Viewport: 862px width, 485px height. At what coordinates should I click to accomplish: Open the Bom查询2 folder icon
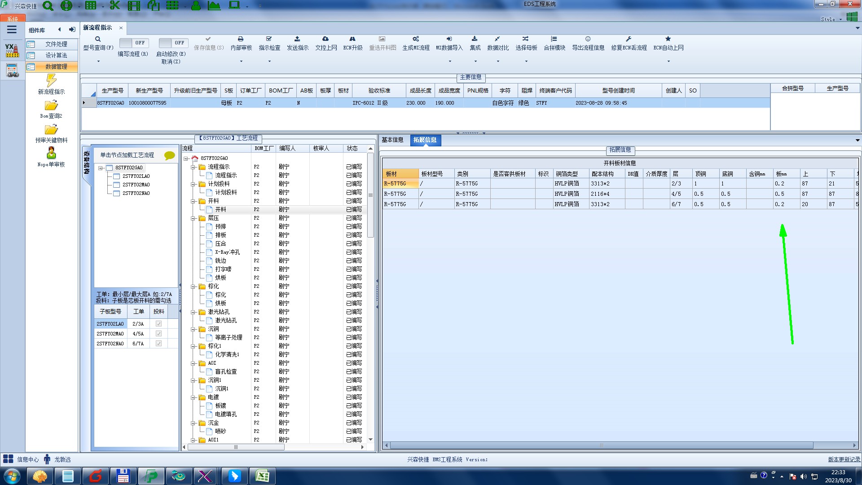point(51,106)
